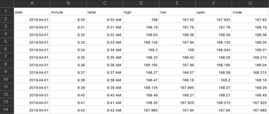Select cell showing 9:40 AM
The width and height of the screenshot is (269, 114).
click(x=105, y=94)
